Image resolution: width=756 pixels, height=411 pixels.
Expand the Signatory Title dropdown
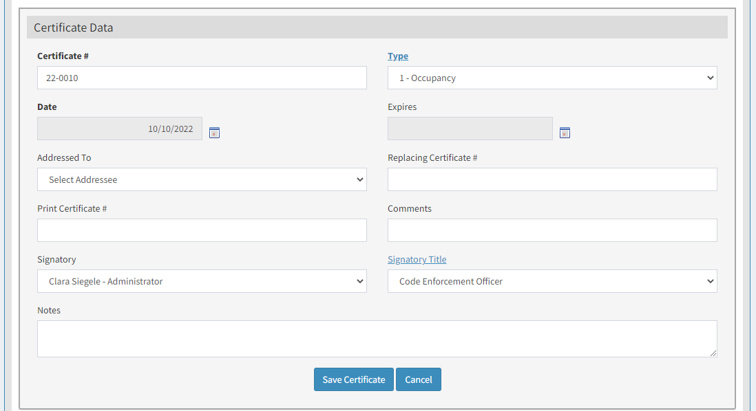[552, 281]
